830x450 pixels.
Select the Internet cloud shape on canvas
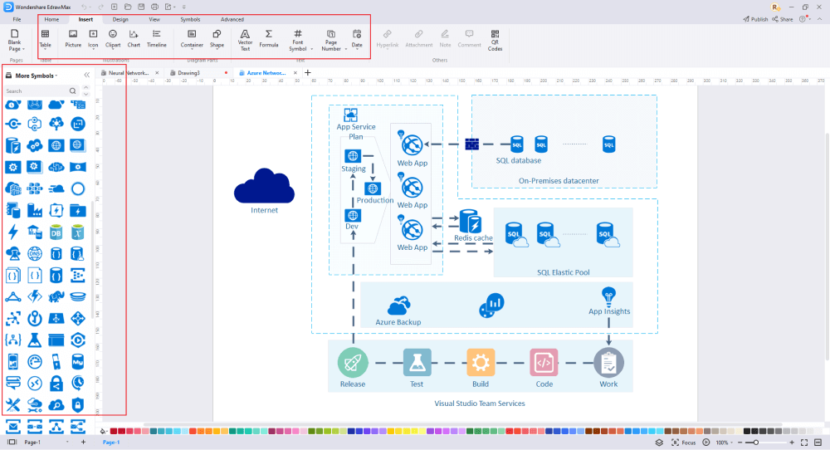point(264,186)
